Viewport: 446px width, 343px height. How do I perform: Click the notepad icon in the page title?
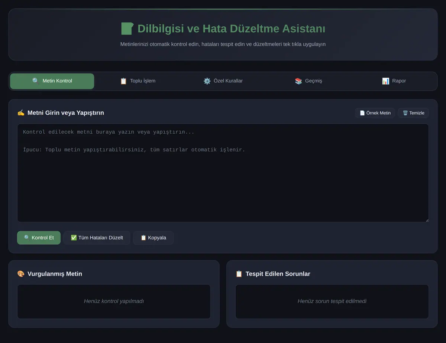pos(127,29)
